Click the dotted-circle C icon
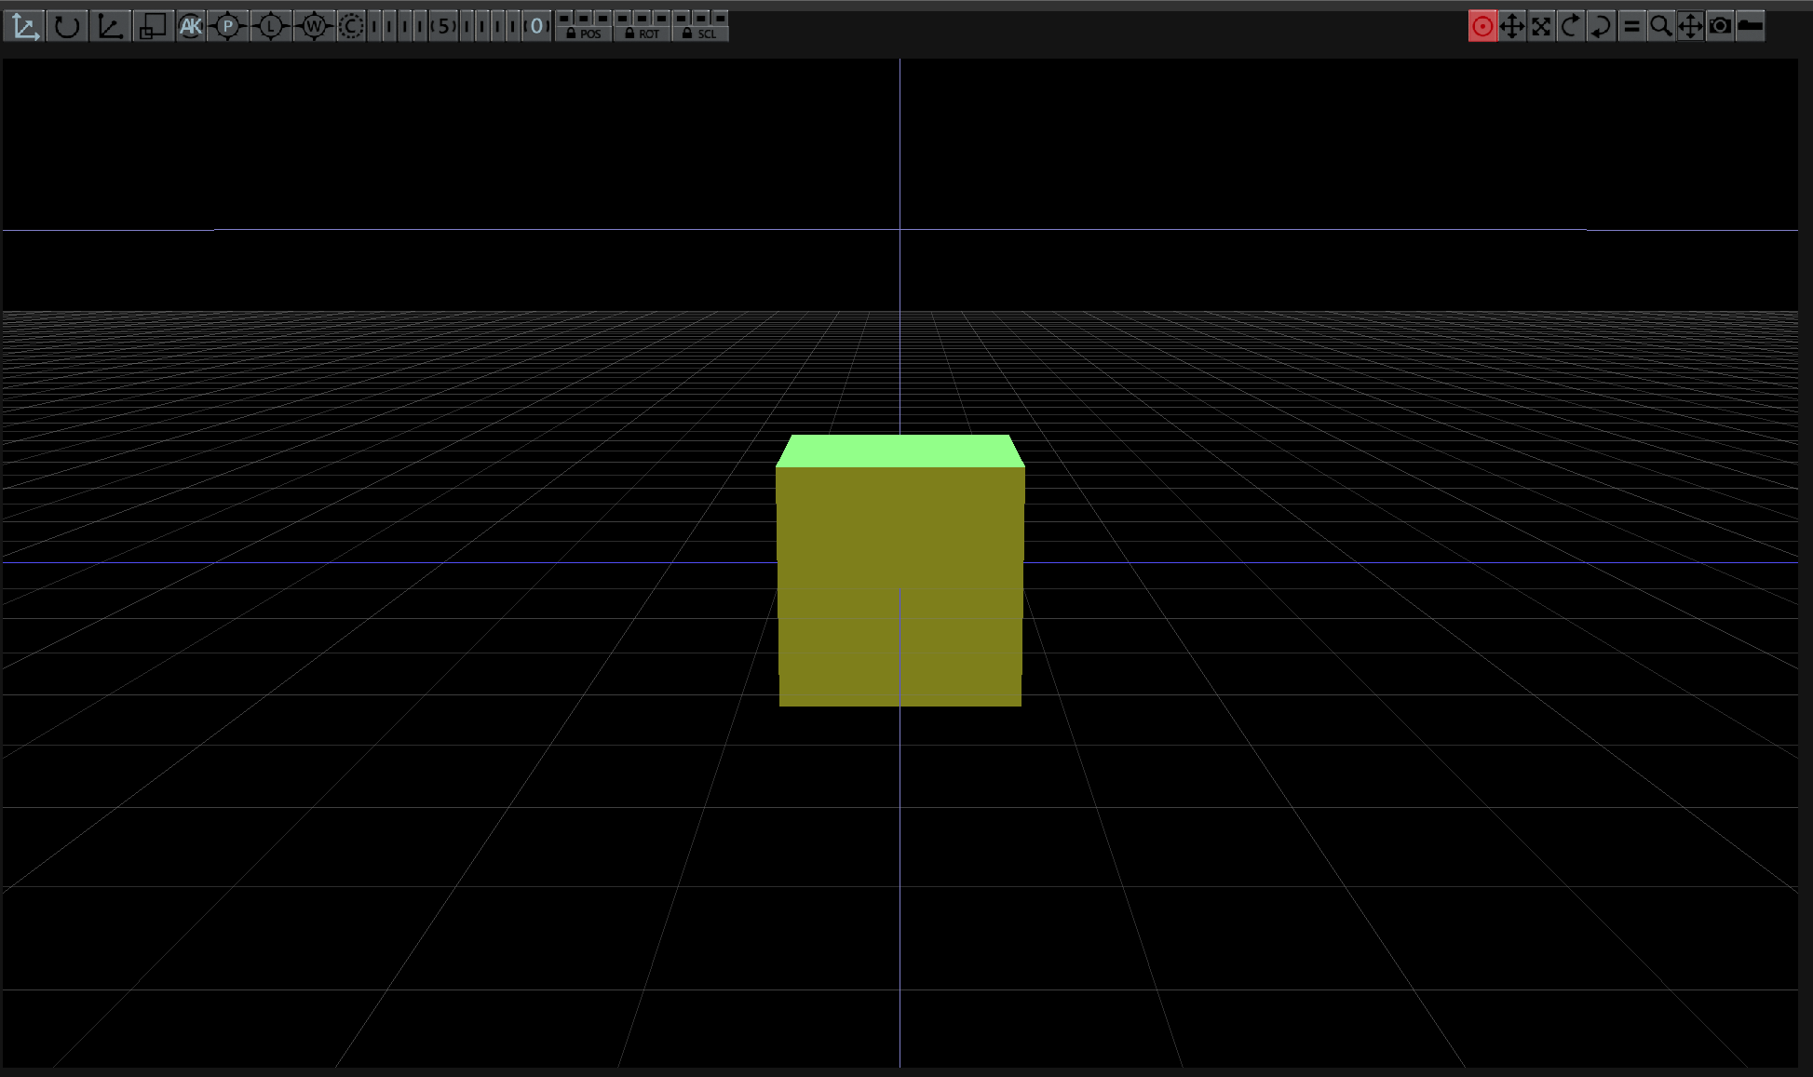The height and width of the screenshot is (1077, 1813). tap(351, 26)
